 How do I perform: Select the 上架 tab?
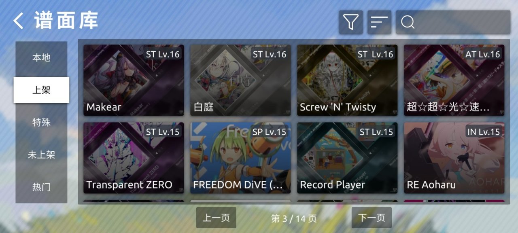click(x=41, y=90)
